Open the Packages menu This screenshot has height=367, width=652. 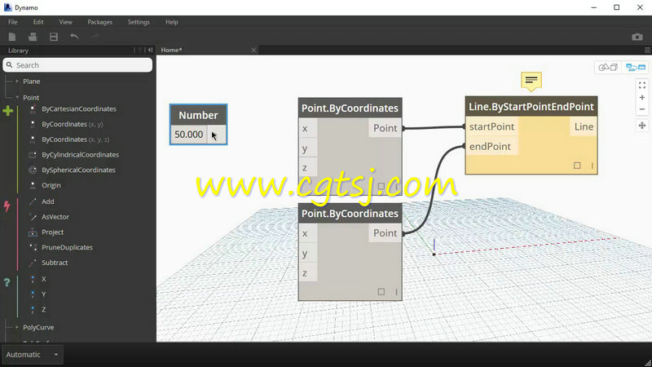click(99, 22)
